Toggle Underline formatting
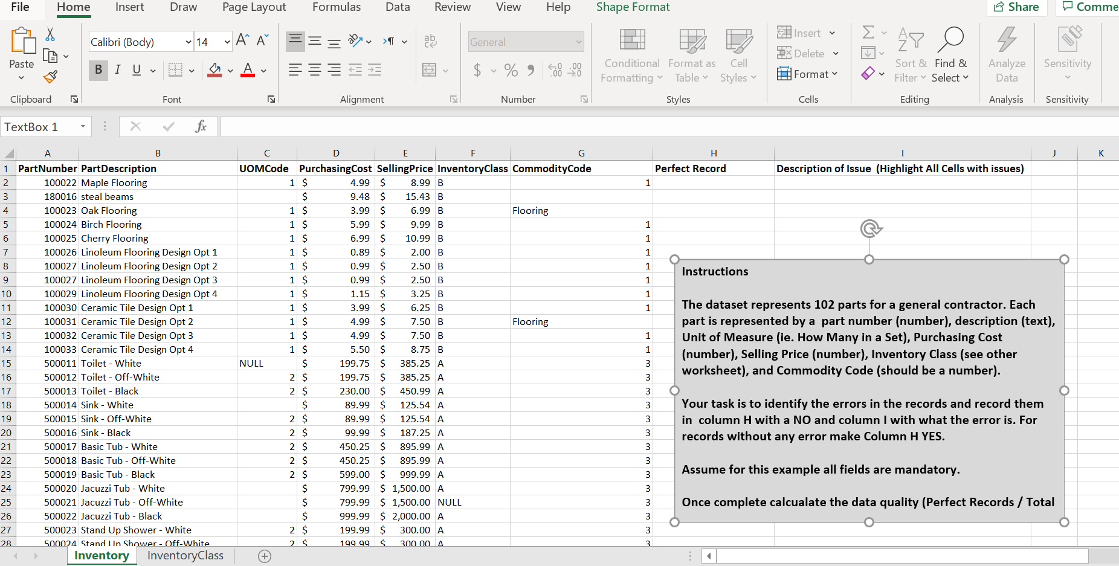1119x566 pixels. point(137,70)
